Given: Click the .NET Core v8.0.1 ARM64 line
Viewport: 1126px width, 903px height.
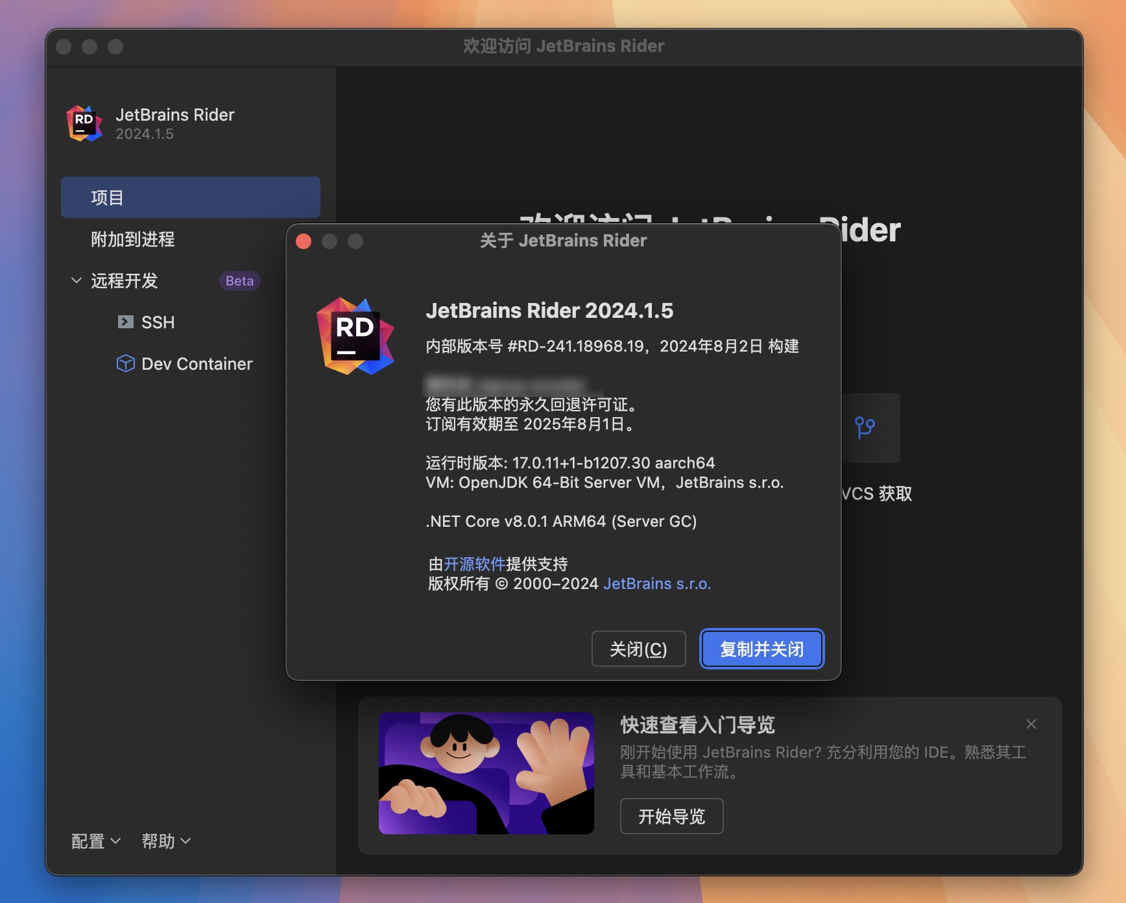Looking at the screenshot, I should [561, 521].
